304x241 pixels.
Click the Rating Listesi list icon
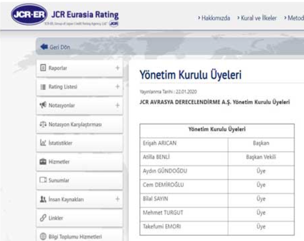coord(43,86)
